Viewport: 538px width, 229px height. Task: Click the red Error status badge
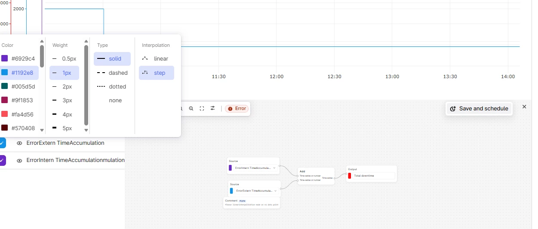point(237,109)
